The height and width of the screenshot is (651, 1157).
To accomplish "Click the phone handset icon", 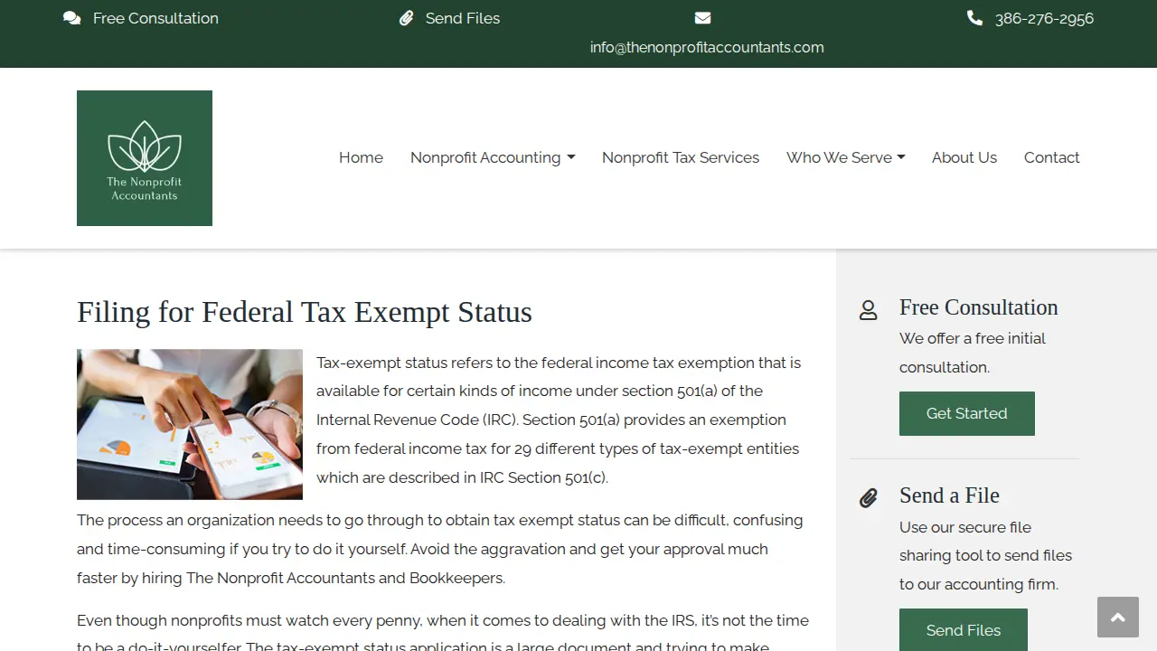I will click(974, 18).
